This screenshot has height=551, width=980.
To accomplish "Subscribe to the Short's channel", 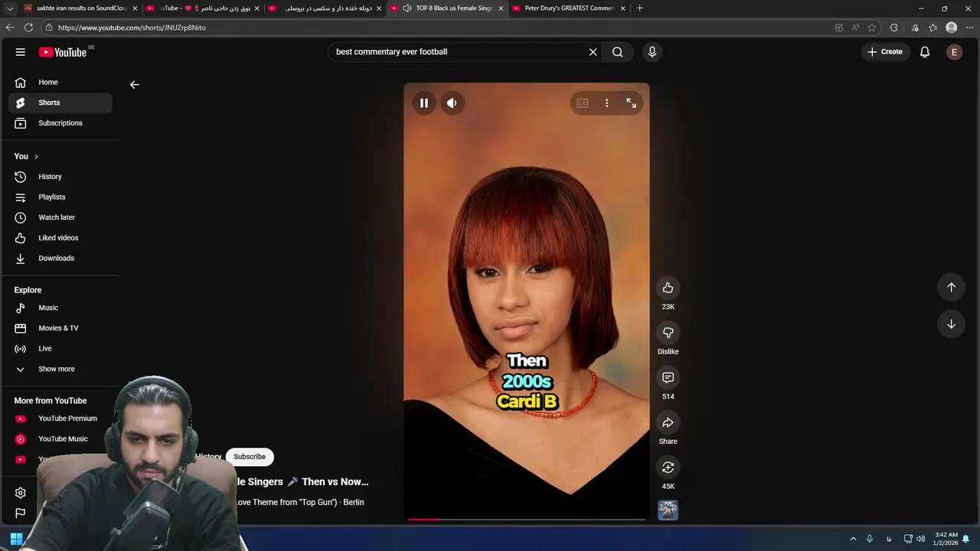I will (250, 457).
